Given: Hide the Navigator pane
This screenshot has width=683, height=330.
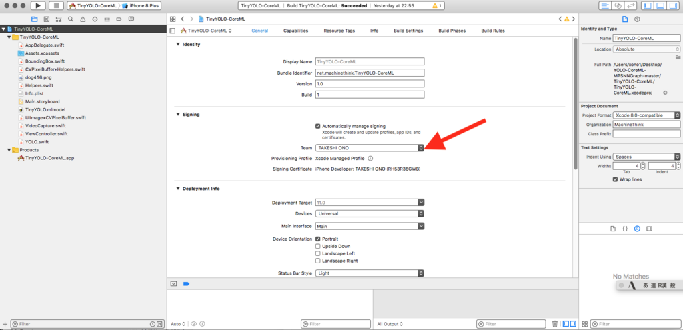Looking at the screenshot, I should 648,5.
